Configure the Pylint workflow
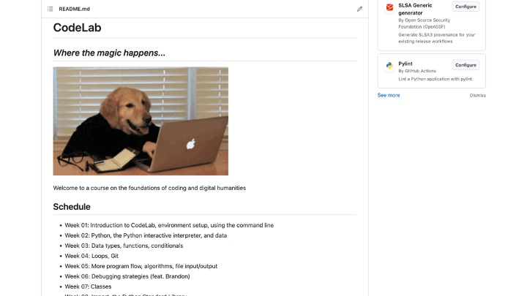The image size is (527, 296). 466,65
